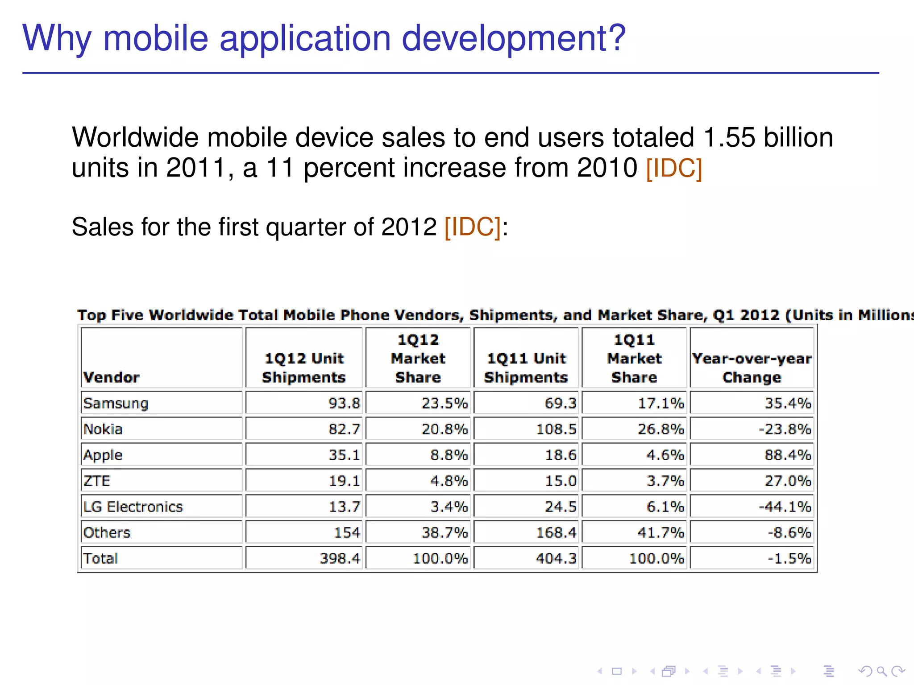Open the [IDC] link after 2012

pos(473,227)
